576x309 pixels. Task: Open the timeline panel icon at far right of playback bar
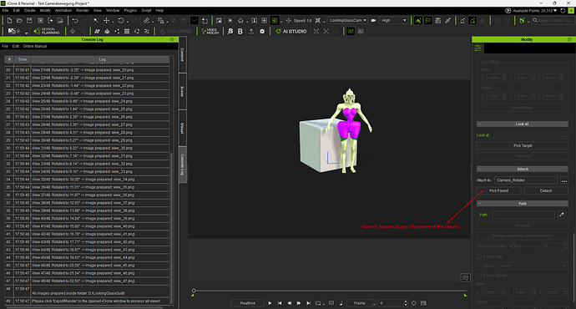[423, 303]
